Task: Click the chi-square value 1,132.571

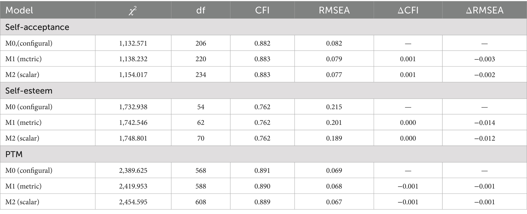Action: tap(133, 43)
